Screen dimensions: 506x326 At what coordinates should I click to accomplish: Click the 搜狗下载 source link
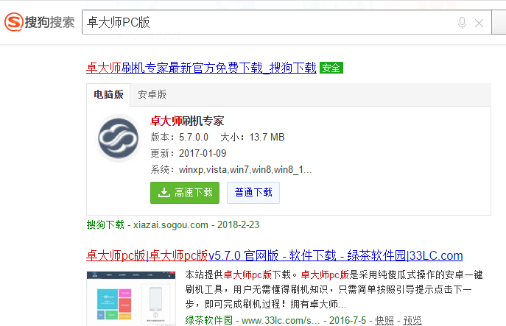point(105,224)
